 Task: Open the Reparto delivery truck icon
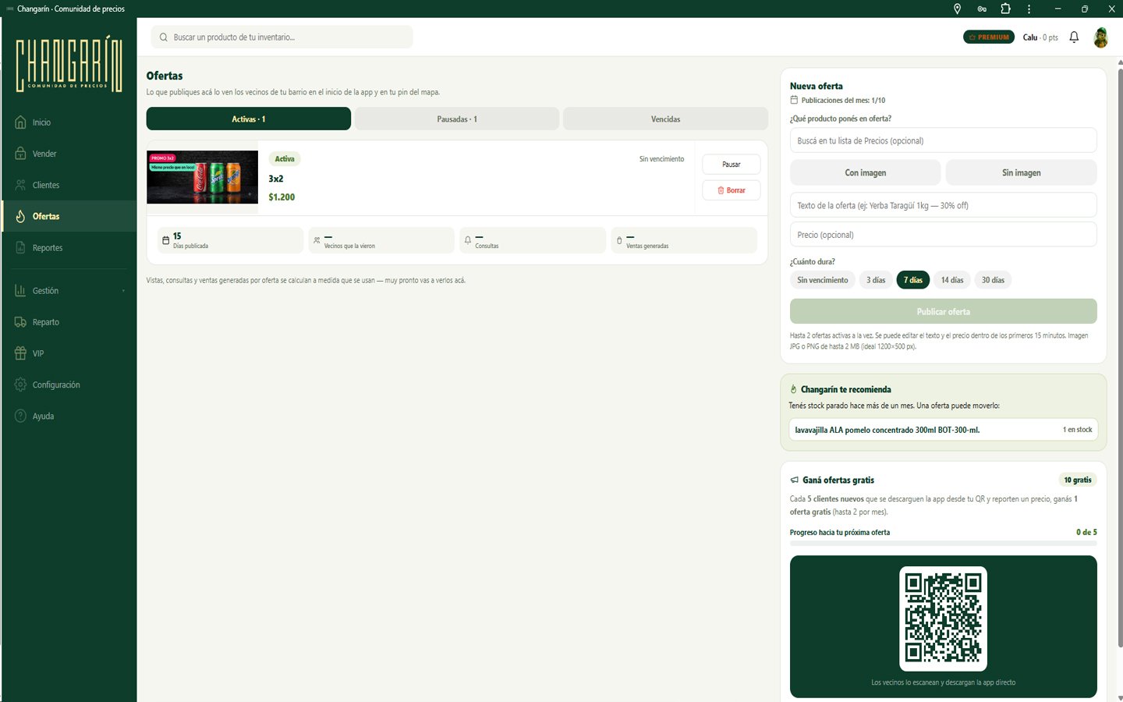[20, 322]
